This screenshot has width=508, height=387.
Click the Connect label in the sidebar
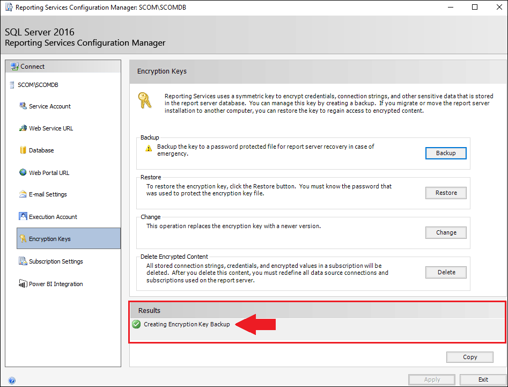32,67
